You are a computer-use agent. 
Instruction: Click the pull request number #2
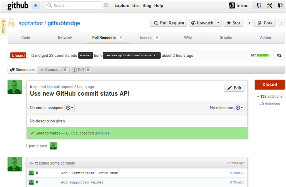[279, 55]
